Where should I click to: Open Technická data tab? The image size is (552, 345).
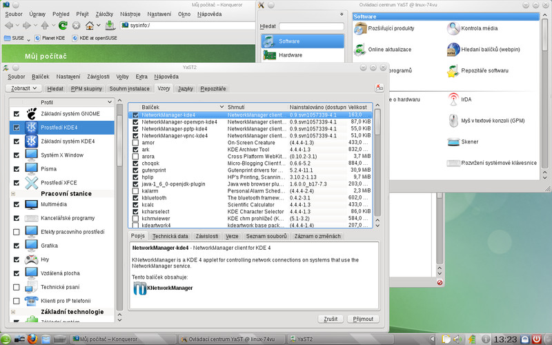(170, 236)
